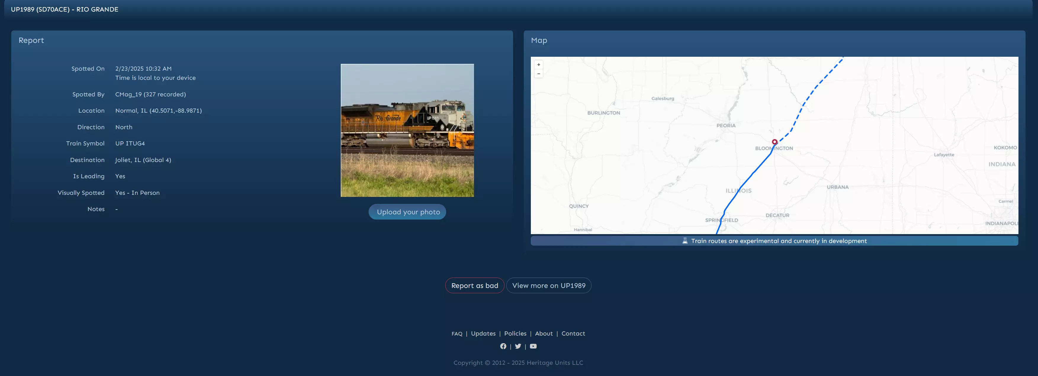Click Train routes are experimental notice
The height and width of the screenshot is (376, 1038).
point(774,241)
